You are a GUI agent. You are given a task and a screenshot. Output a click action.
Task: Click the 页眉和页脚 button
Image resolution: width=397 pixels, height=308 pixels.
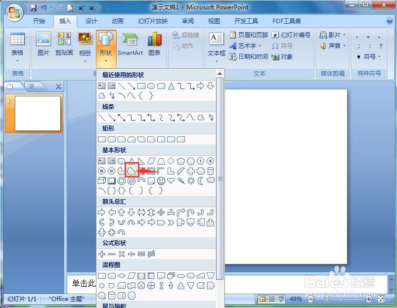pos(249,34)
